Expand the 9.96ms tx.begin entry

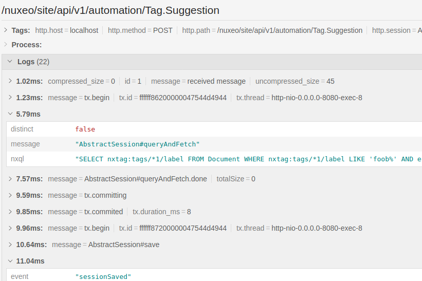10,228
